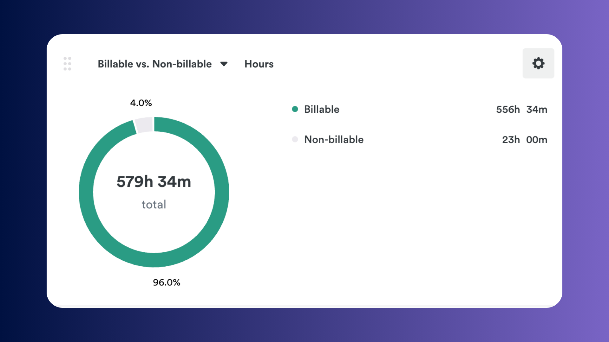Click the gray Non-billable legend dot
The image size is (609, 342).
295,139
